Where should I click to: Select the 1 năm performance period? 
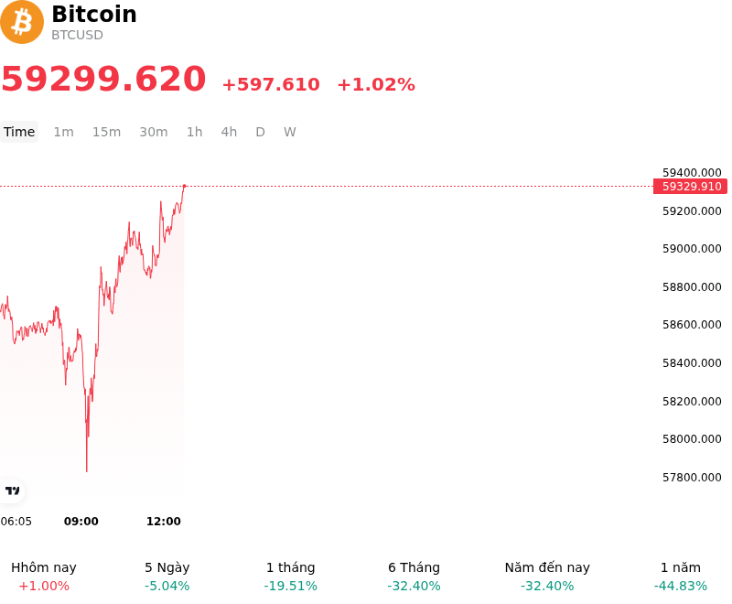[x=681, y=577]
